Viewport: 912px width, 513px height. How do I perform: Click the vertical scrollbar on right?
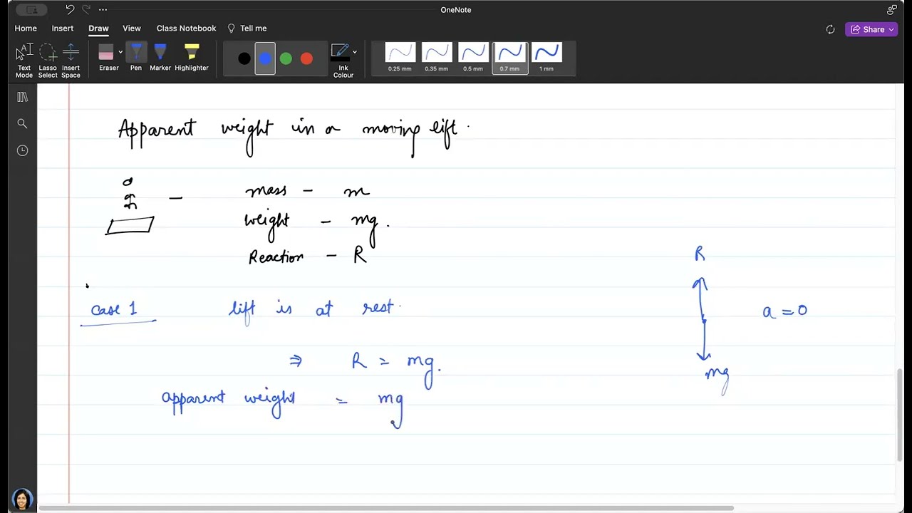point(899,415)
